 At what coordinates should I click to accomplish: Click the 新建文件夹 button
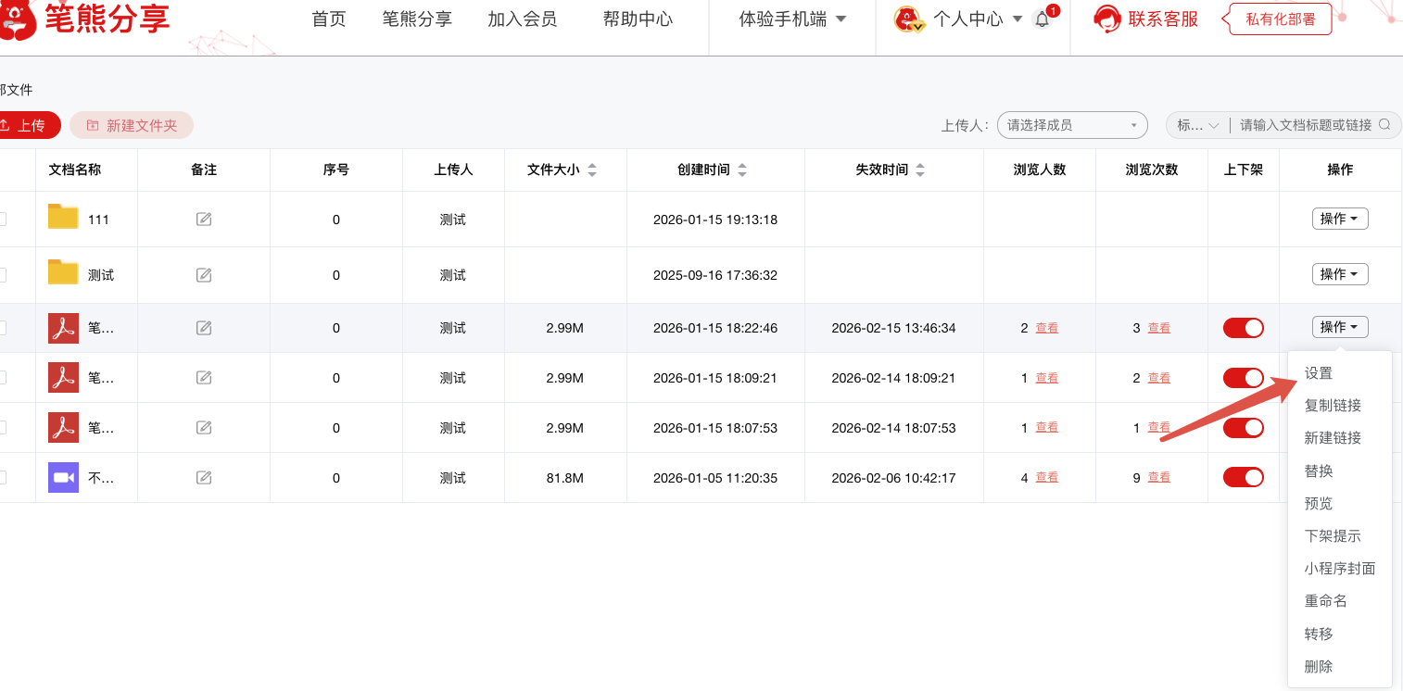(x=132, y=125)
